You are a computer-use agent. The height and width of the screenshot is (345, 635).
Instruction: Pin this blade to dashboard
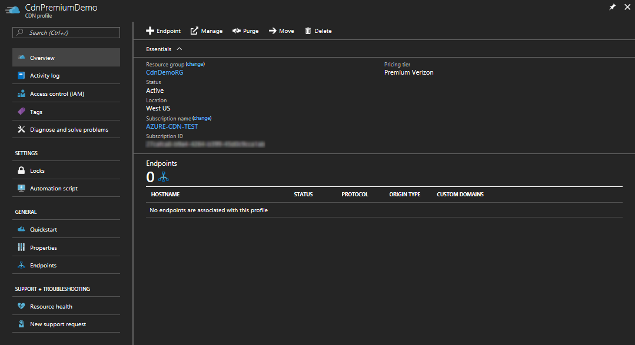(x=612, y=7)
